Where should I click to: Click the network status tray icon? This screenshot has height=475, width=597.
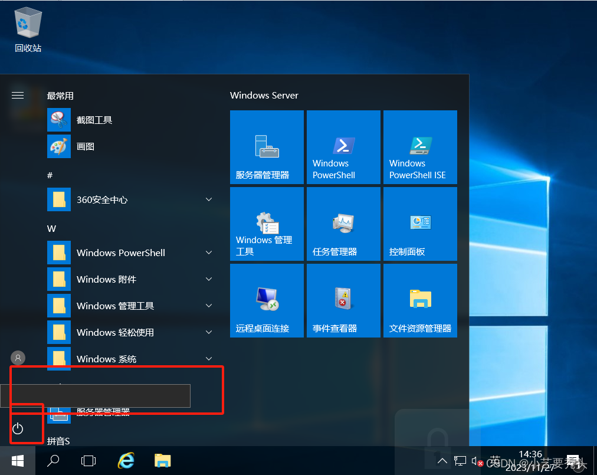tap(460, 461)
